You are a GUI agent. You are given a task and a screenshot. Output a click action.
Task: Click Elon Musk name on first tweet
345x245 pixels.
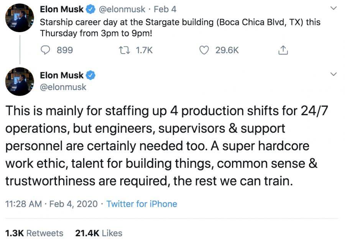pos(62,10)
